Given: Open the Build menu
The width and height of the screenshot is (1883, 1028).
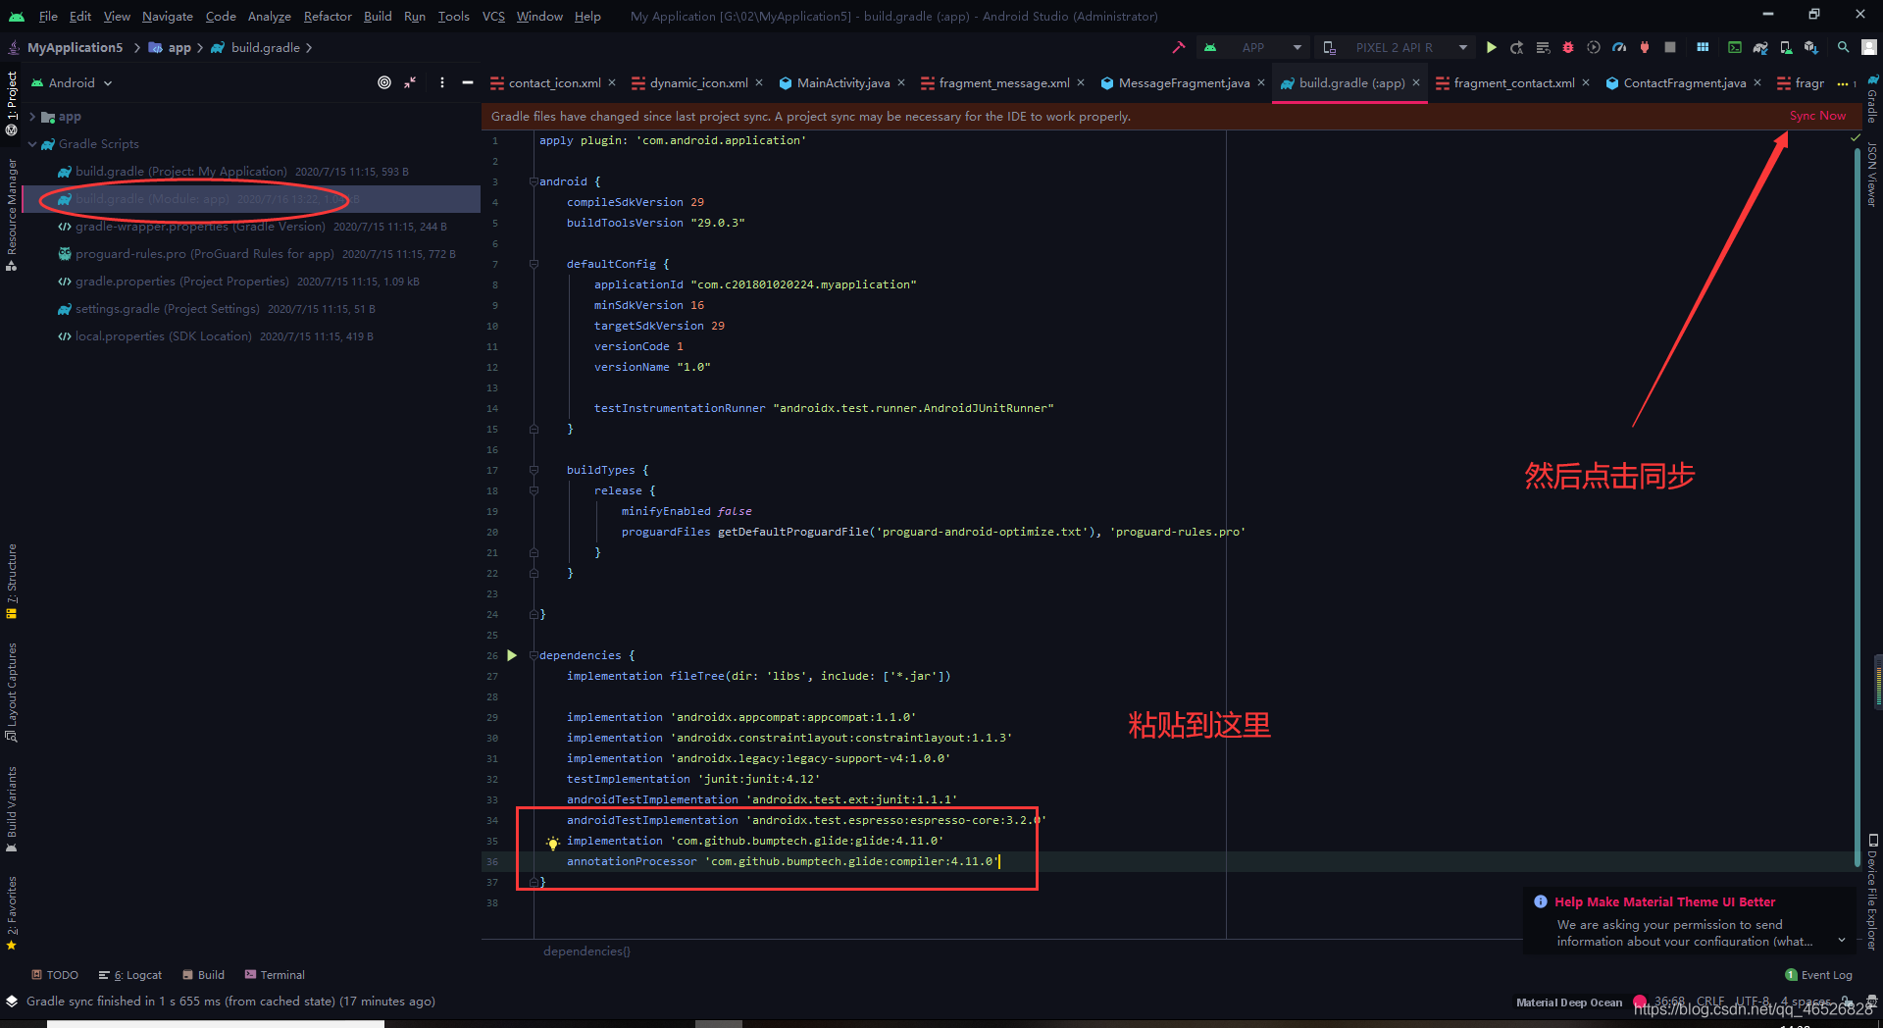Looking at the screenshot, I should (378, 16).
